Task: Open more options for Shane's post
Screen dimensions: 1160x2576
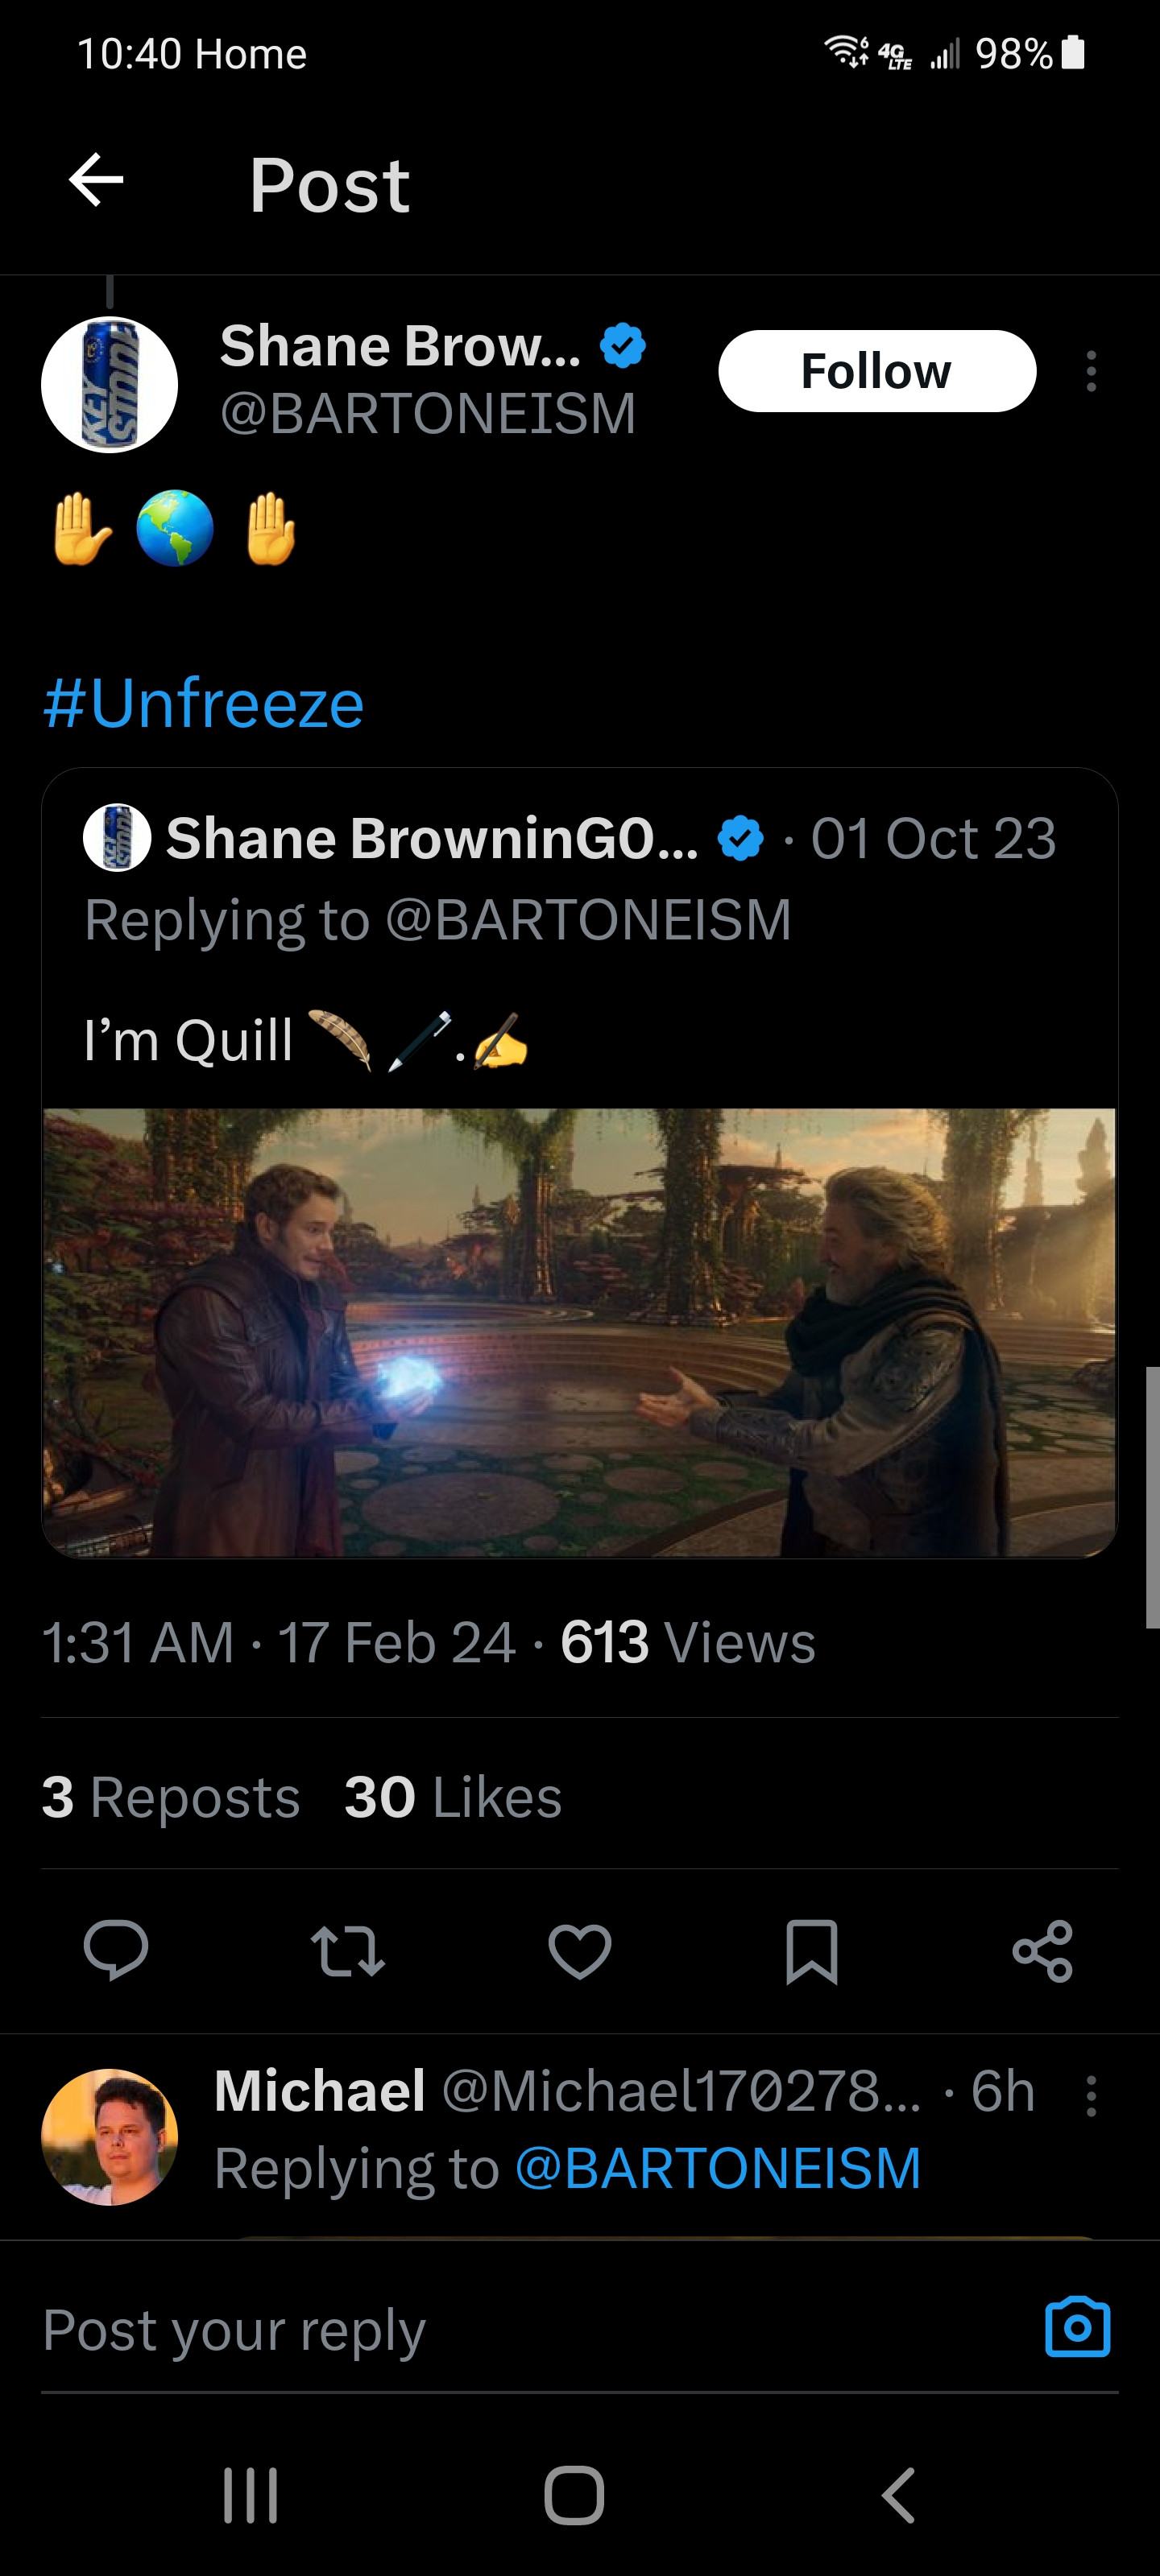Action: coord(1091,371)
